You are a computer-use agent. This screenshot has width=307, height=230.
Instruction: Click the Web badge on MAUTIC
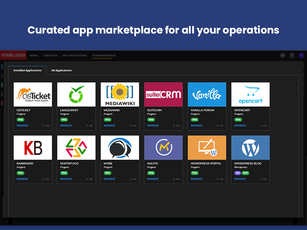151,173
